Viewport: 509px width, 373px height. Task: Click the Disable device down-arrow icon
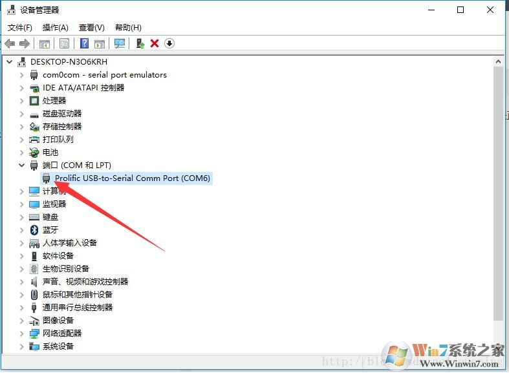click(169, 43)
